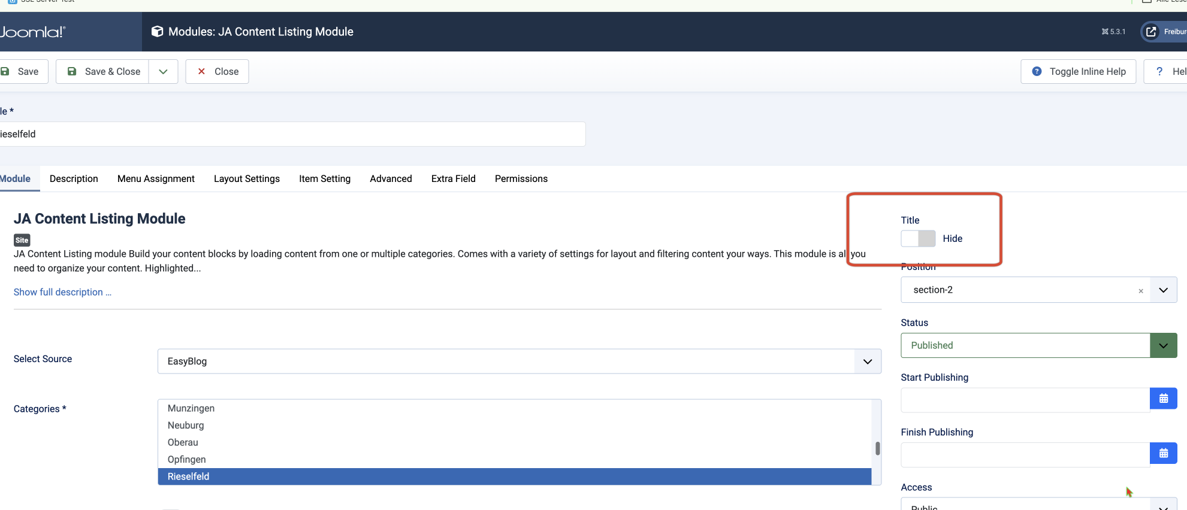Clear the section-2 position selection
The width and height of the screenshot is (1187, 510).
point(1141,291)
